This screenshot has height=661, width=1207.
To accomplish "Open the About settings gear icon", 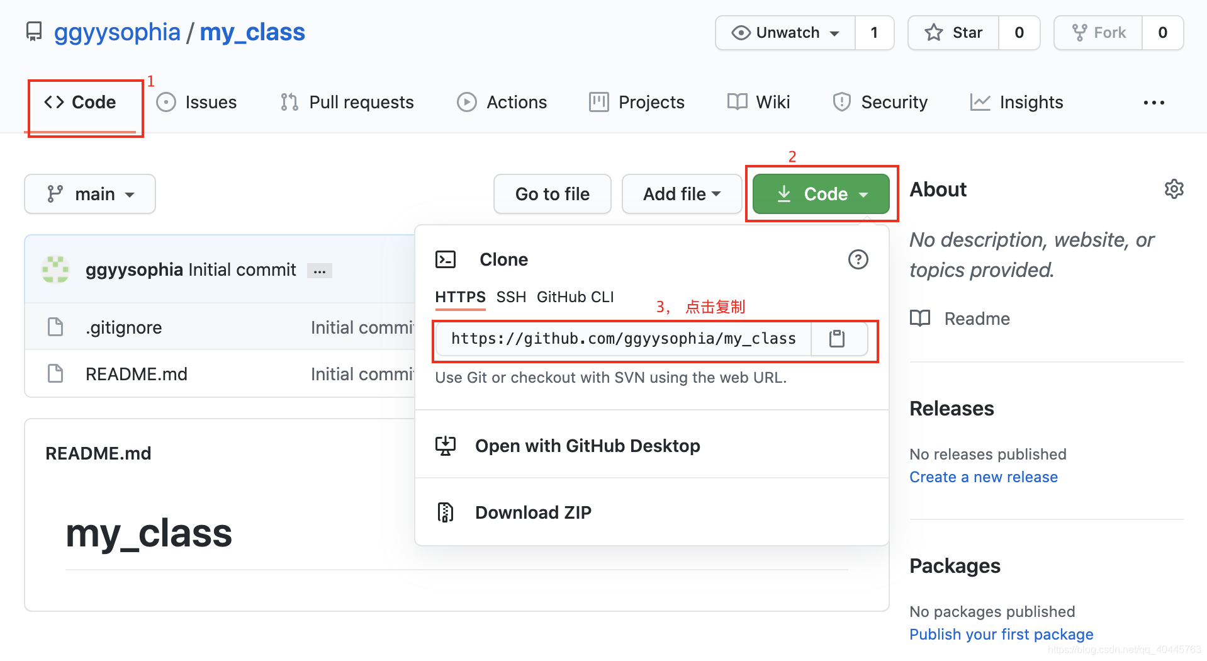I will pyautogui.click(x=1174, y=189).
